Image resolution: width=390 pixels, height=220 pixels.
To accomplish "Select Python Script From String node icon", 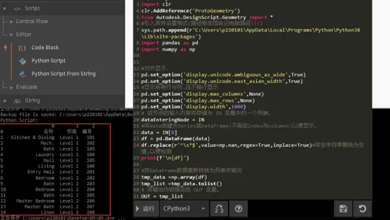I will click(x=22, y=74).
